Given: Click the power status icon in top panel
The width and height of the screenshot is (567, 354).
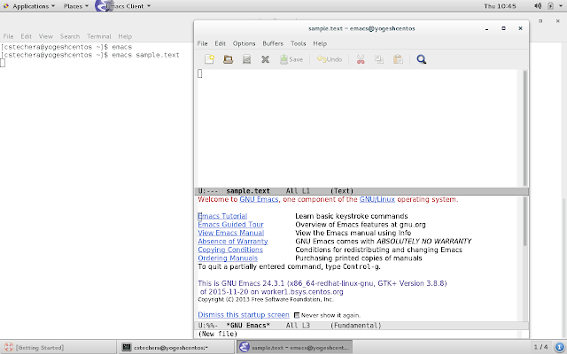Looking at the screenshot, I should click(550, 6).
